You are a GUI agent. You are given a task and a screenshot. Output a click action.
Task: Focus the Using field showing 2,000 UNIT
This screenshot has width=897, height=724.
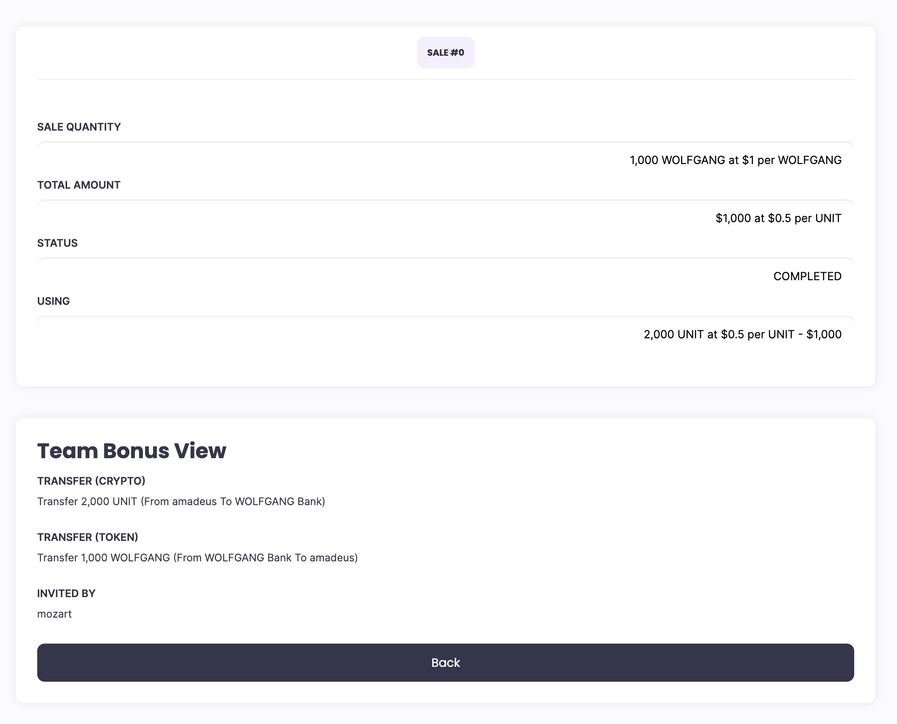pyautogui.click(x=445, y=334)
